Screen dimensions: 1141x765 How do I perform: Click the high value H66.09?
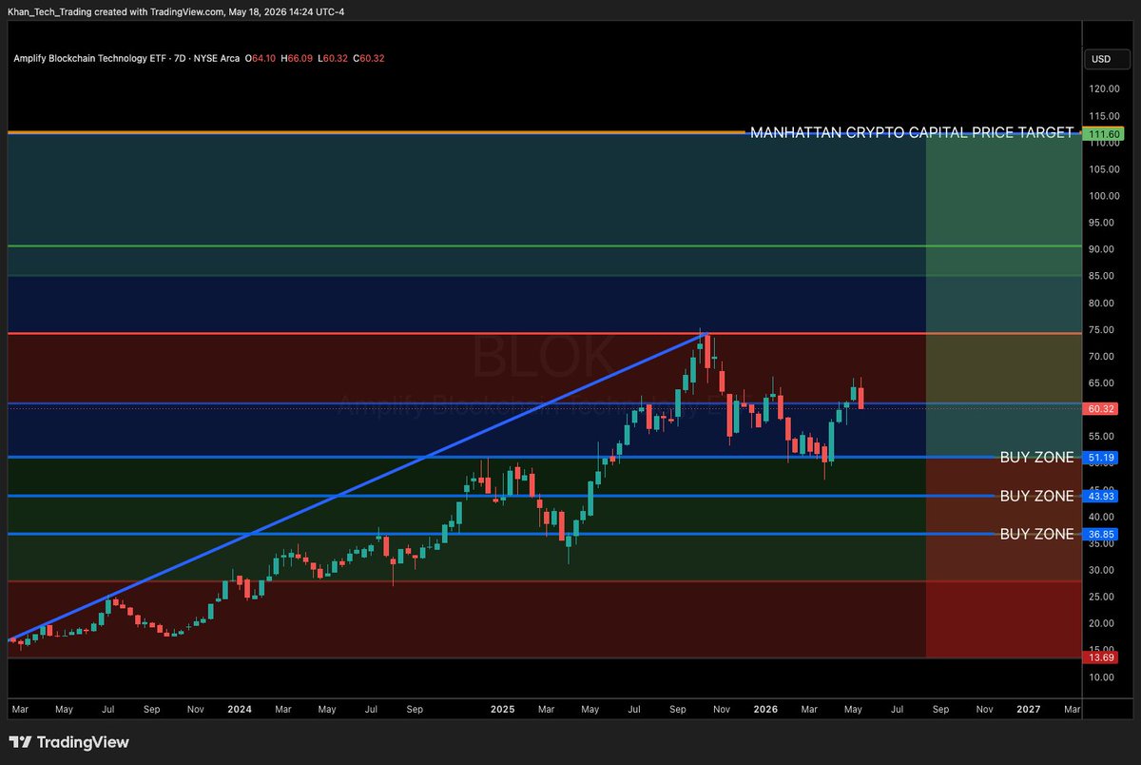click(x=297, y=58)
